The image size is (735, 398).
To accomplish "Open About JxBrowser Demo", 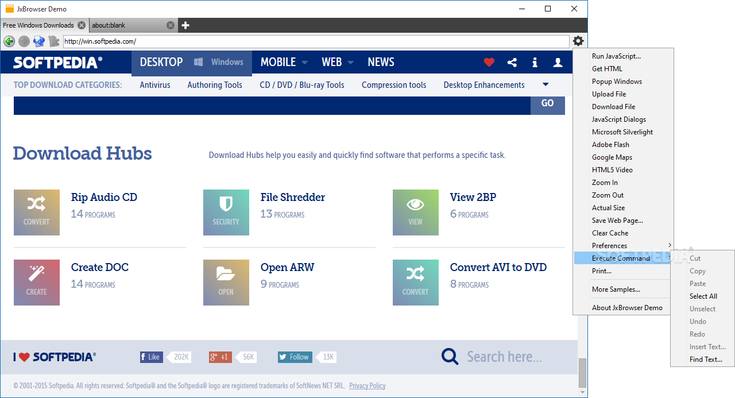I will [x=627, y=308].
